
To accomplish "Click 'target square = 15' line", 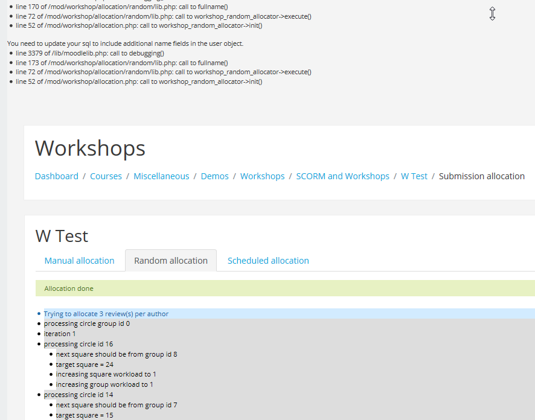I will coord(85,415).
